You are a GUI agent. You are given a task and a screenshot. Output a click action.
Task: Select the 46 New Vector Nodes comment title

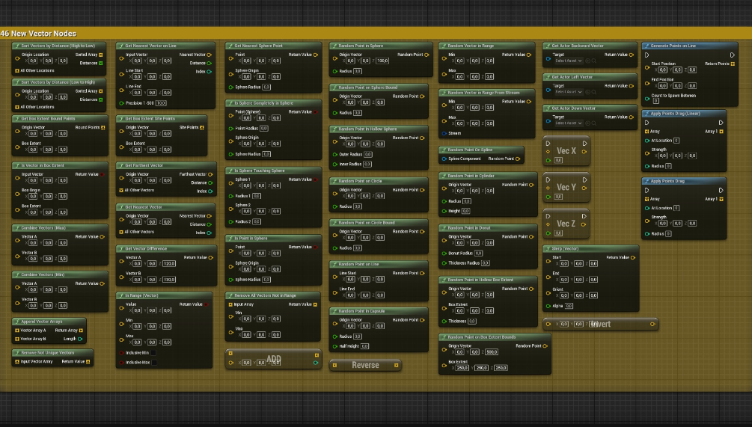pos(38,34)
